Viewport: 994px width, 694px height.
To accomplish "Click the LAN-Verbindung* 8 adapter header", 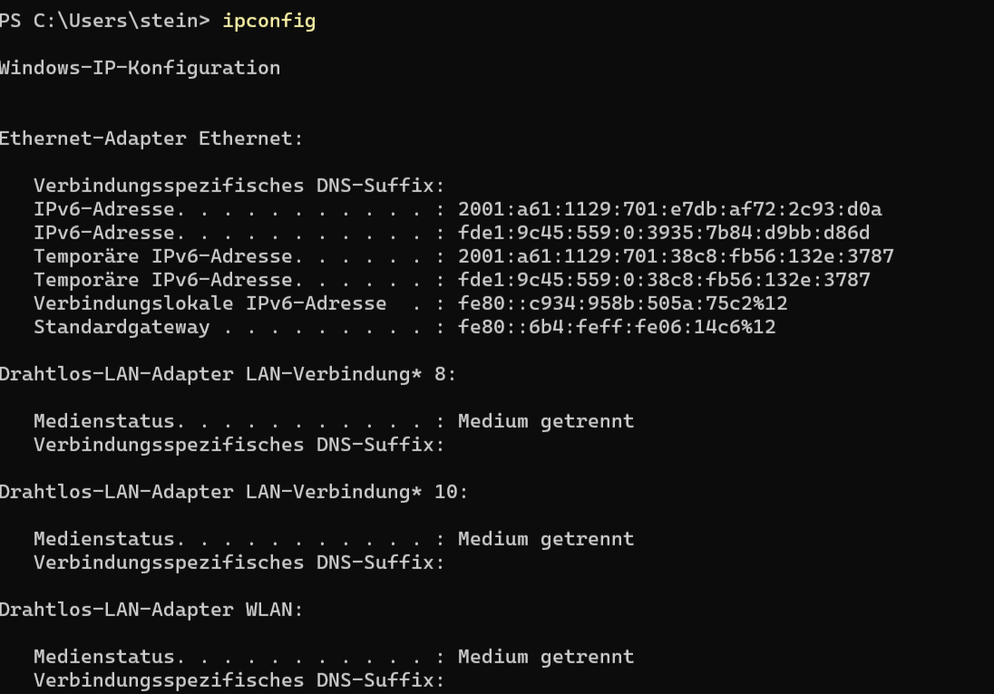I will pyautogui.click(x=228, y=374).
